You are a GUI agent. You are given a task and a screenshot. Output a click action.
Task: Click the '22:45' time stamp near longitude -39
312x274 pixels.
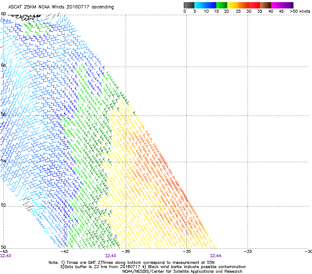[x=110, y=256]
